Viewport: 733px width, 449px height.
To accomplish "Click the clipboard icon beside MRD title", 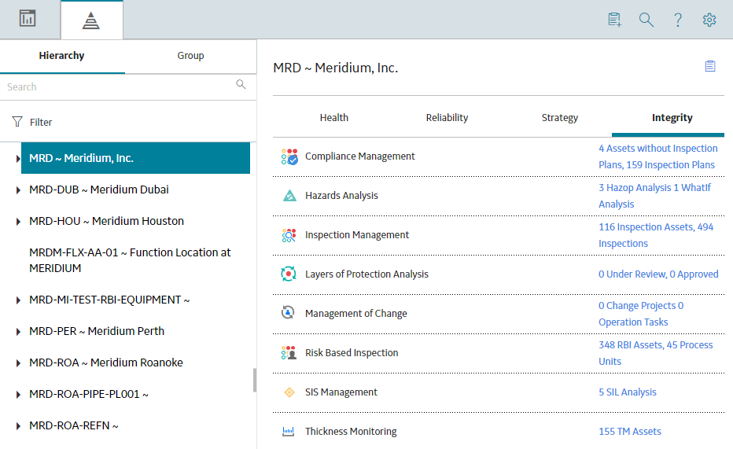I will [x=710, y=66].
